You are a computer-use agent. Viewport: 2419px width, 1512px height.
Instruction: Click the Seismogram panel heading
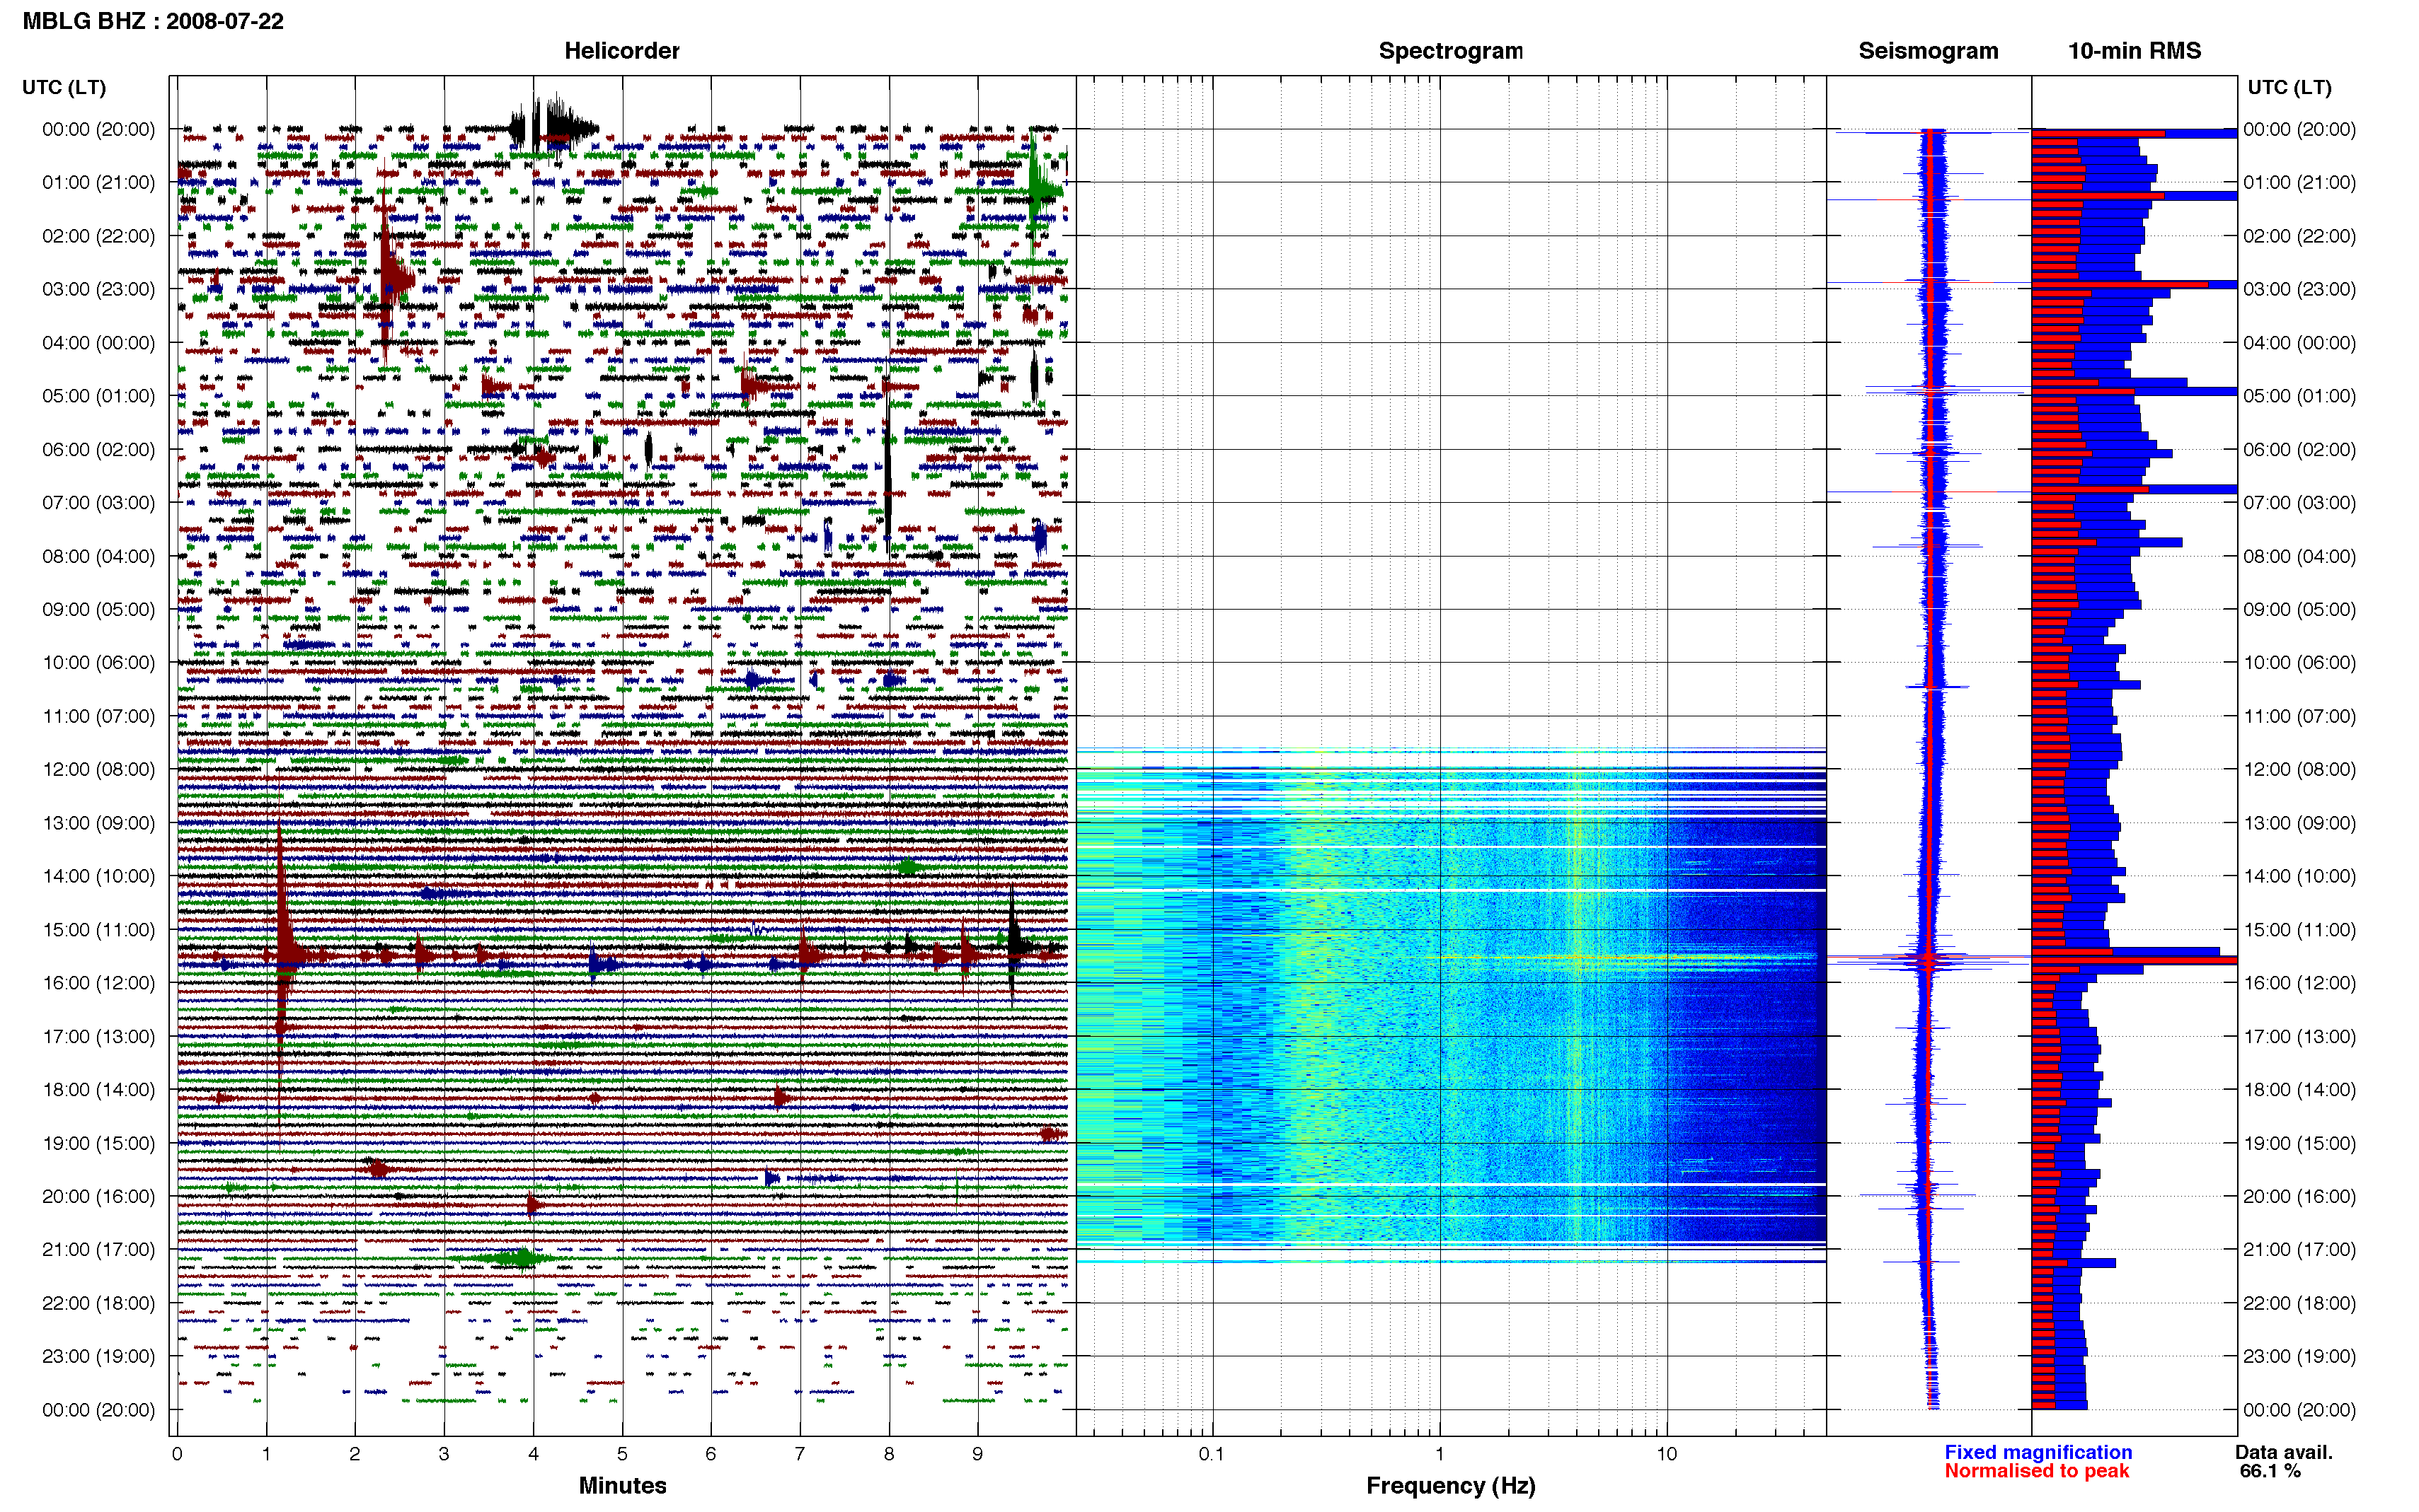click(x=1928, y=51)
